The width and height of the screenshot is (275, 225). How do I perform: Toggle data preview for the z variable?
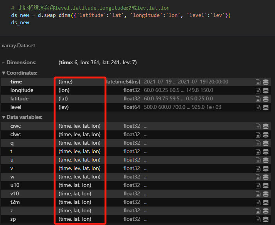tap(266, 211)
